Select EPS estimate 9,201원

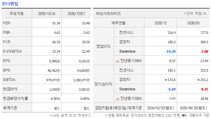coord(84,61)
